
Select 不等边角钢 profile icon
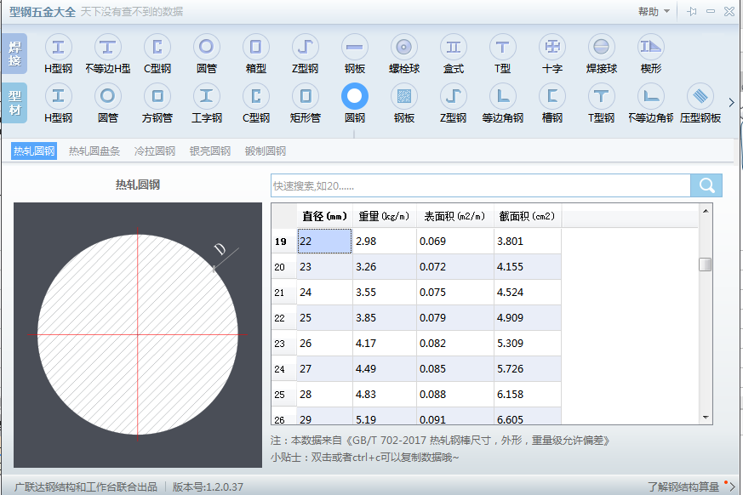point(650,96)
